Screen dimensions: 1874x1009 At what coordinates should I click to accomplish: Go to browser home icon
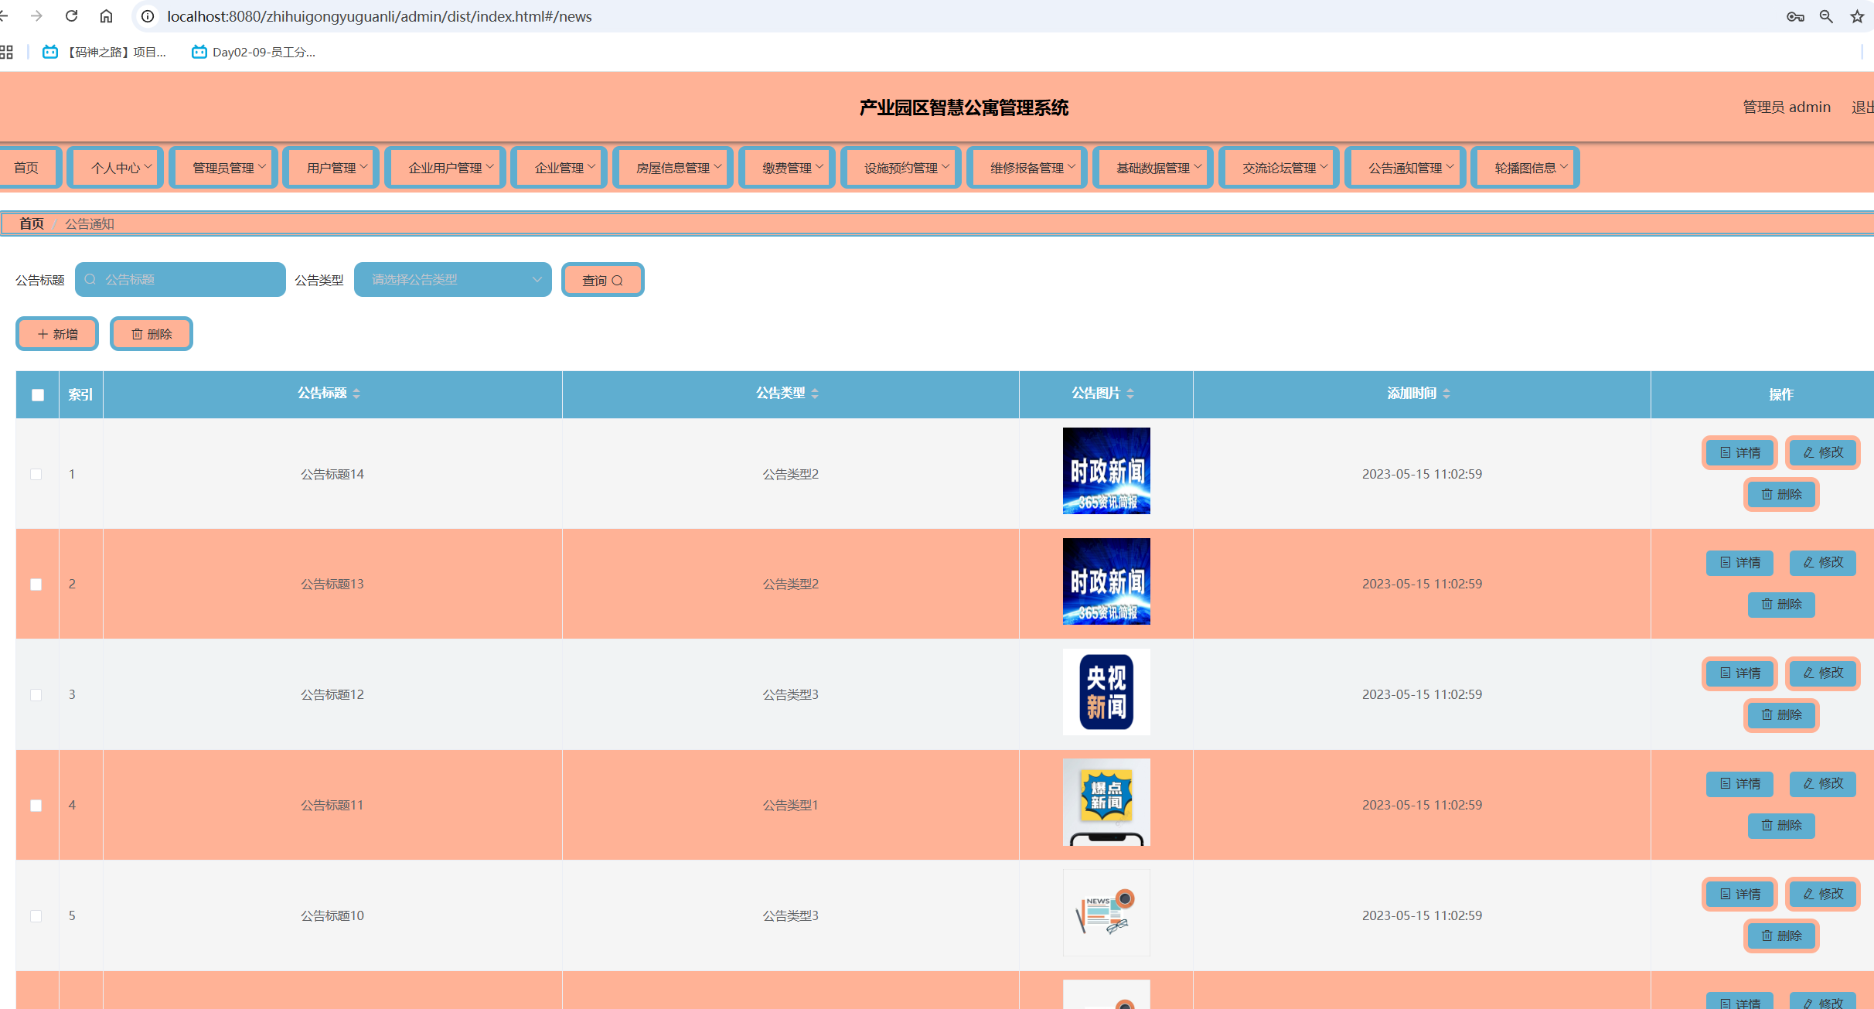(x=107, y=16)
